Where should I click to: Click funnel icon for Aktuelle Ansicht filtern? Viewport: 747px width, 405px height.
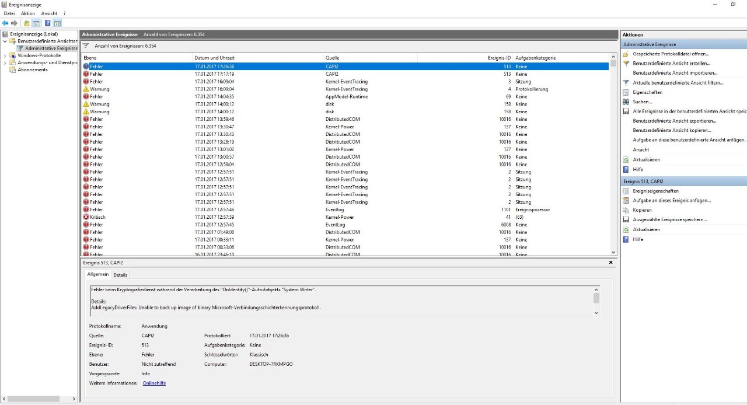click(x=626, y=83)
